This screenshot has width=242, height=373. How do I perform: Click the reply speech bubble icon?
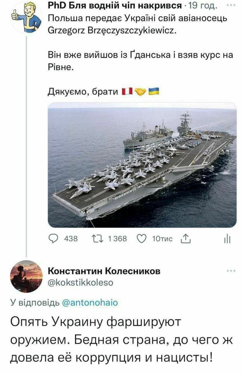pos(54,239)
